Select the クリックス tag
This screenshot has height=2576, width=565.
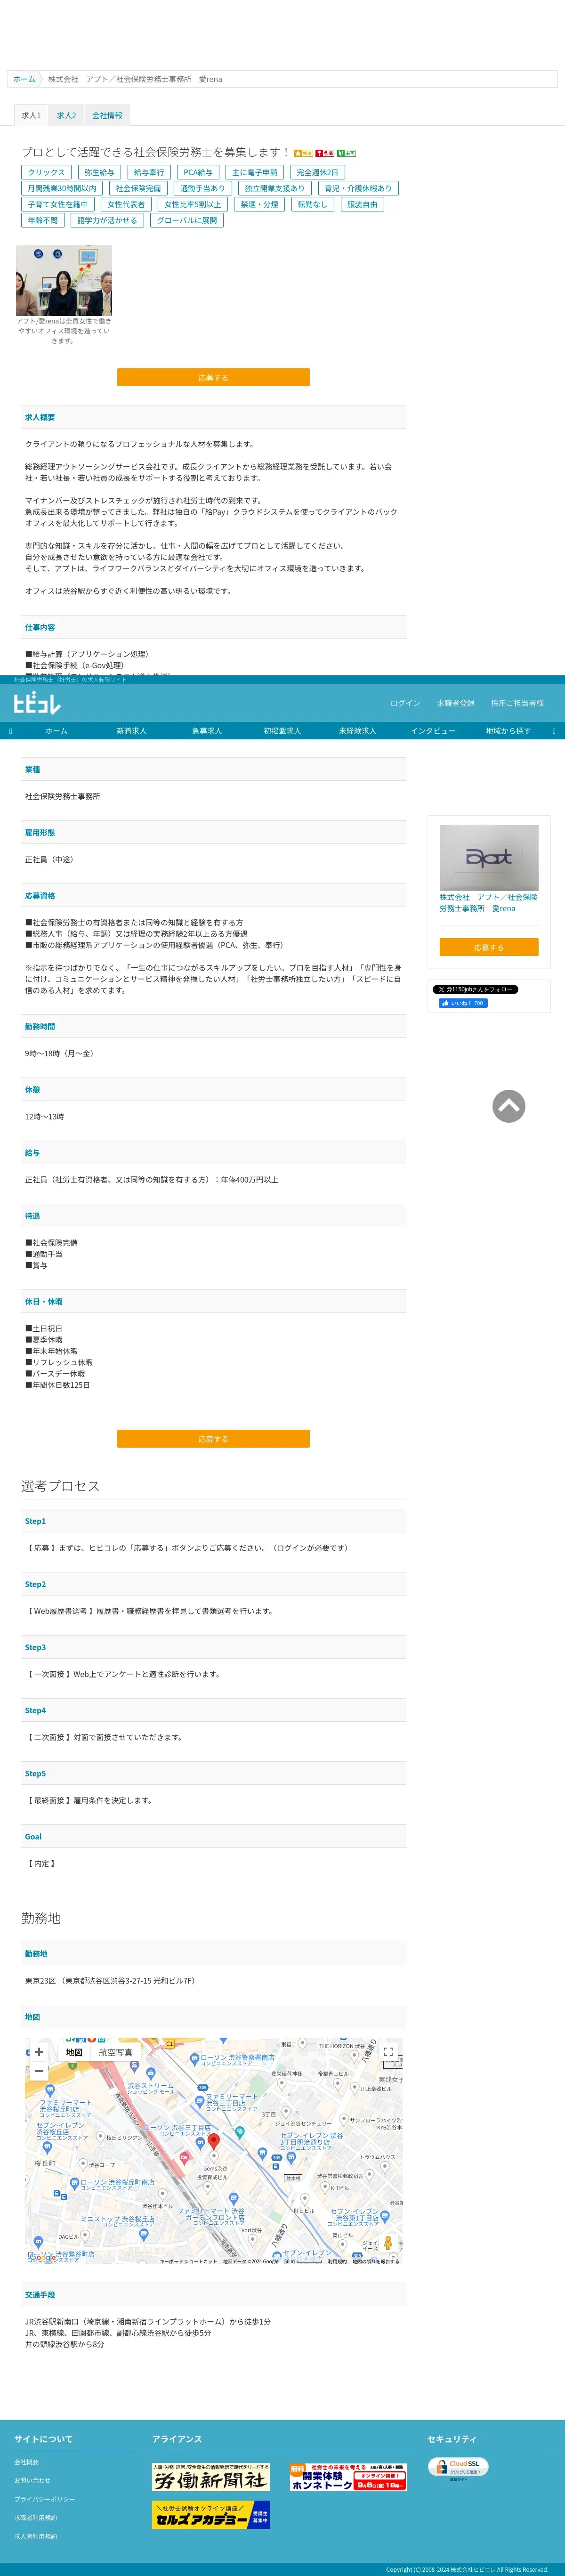click(46, 172)
